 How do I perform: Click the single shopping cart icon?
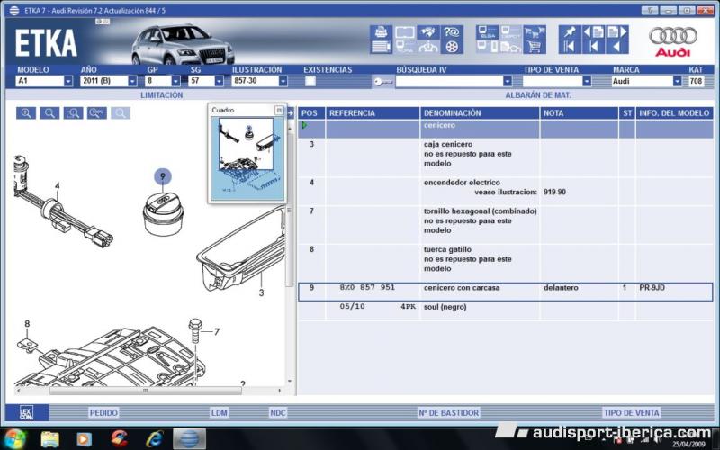click(535, 47)
